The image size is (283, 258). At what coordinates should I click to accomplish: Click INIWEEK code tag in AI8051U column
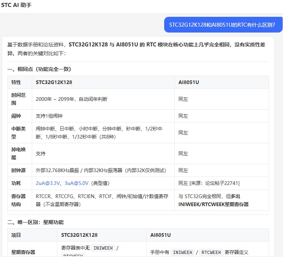[x=183, y=252]
